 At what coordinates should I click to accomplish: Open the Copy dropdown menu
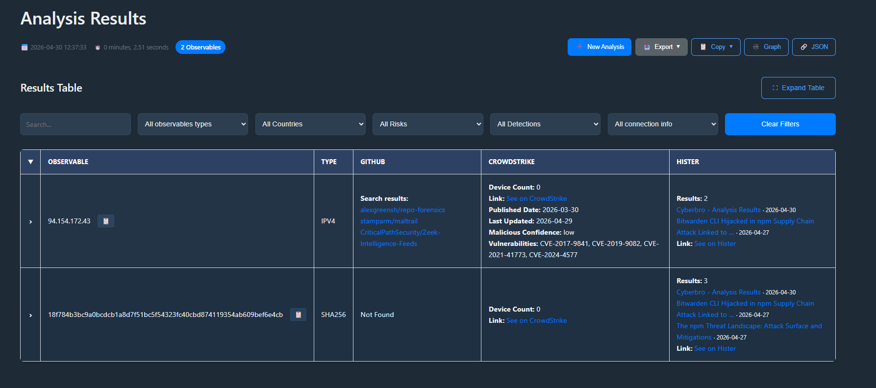(716, 47)
